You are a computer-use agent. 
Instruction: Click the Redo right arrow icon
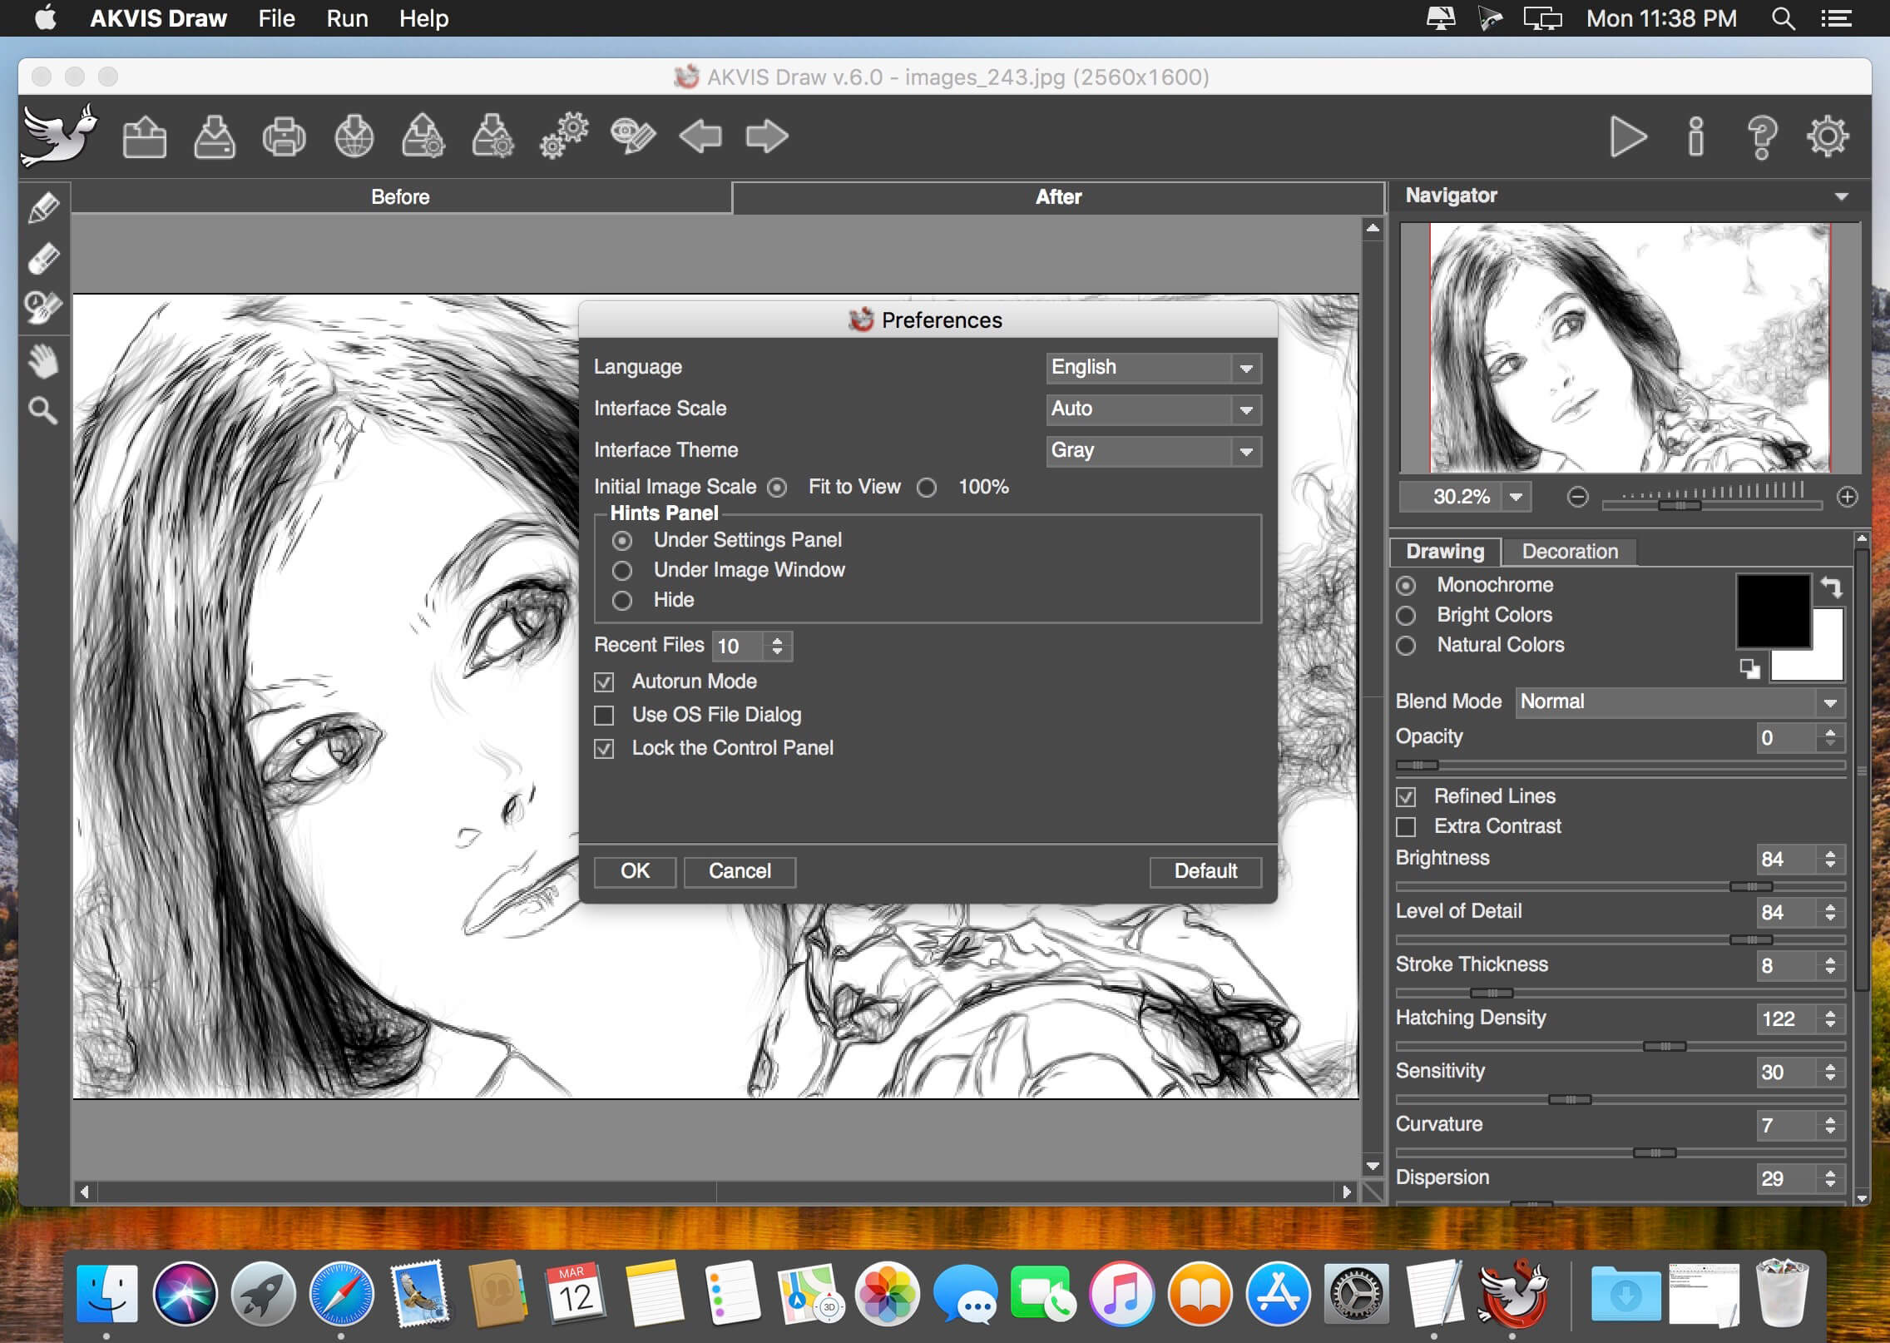767,136
